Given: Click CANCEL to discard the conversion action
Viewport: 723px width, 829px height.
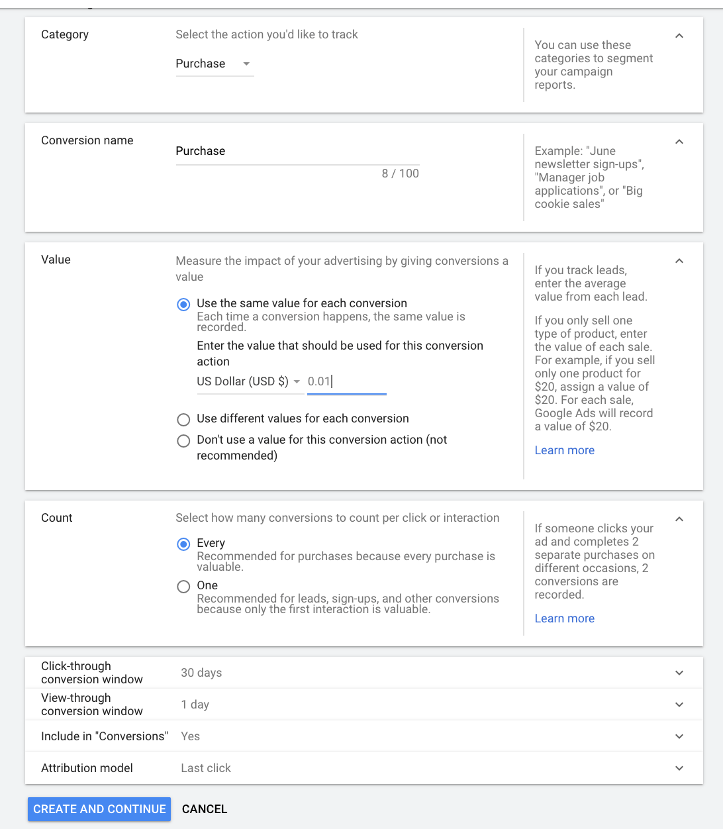Looking at the screenshot, I should [204, 808].
